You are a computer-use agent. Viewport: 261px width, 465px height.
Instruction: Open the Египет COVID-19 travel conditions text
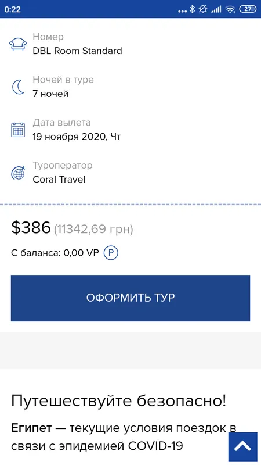tap(124, 437)
